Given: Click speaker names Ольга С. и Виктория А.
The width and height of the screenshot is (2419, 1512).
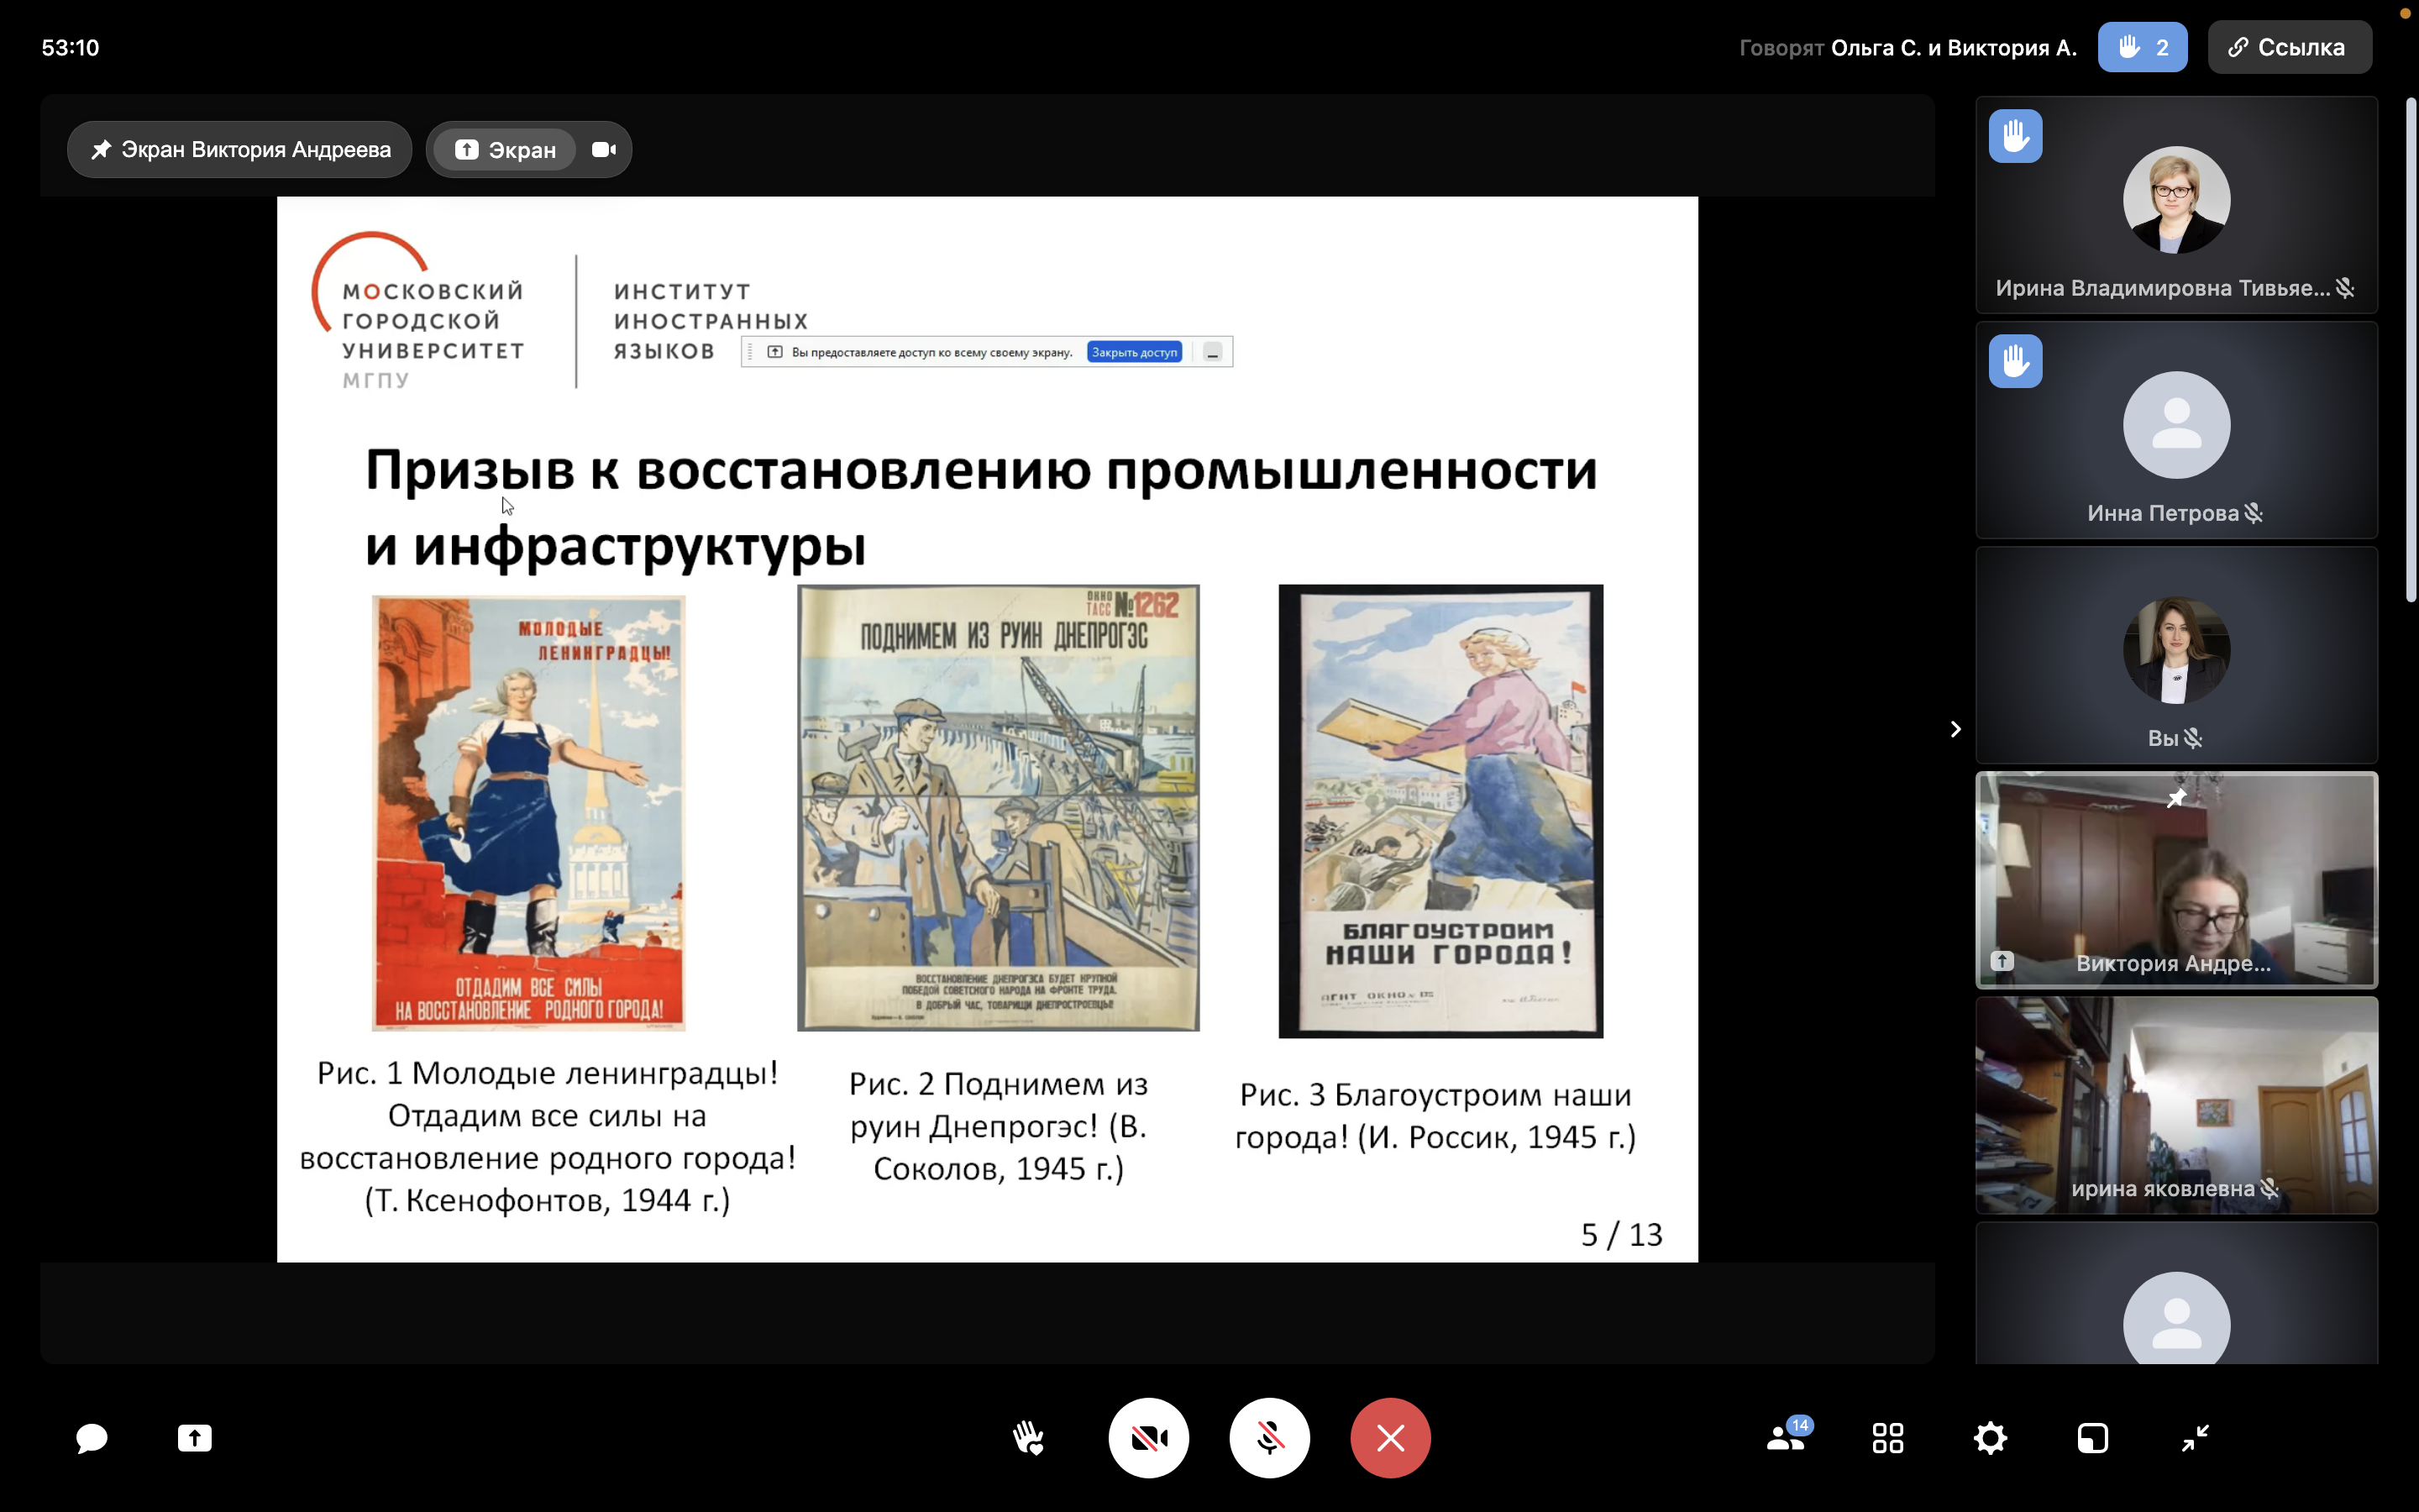Looking at the screenshot, I should click(1953, 47).
